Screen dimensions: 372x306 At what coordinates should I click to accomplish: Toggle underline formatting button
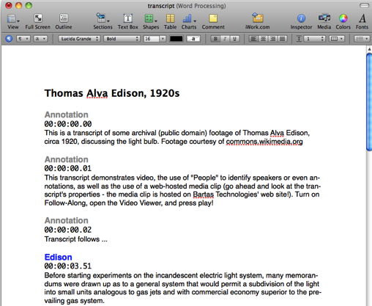pos(234,39)
